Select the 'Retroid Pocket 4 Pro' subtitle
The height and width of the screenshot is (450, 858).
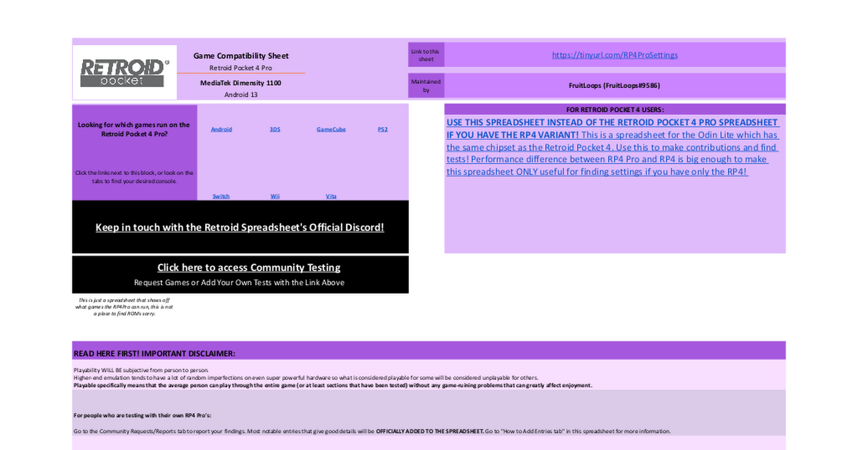pyautogui.click(x=241, y=68)
